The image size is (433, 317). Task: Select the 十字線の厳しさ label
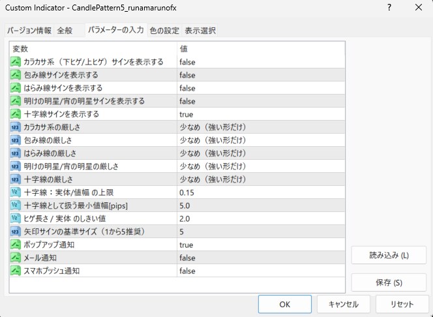[48, 179]
